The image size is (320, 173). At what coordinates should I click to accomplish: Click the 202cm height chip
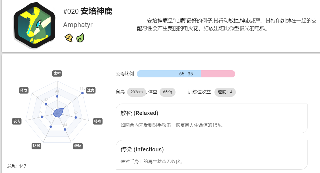[137, 92]
